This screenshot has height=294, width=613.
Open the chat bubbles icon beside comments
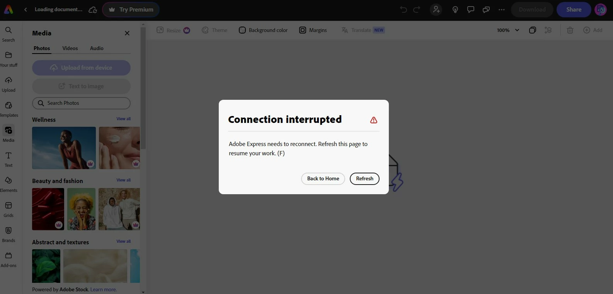tap(486, 10)
